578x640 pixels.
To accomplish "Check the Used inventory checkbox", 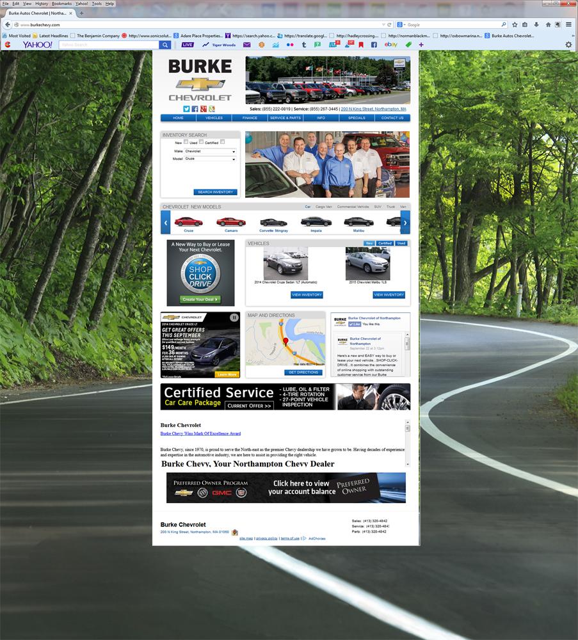I will [x=201, y=141].
